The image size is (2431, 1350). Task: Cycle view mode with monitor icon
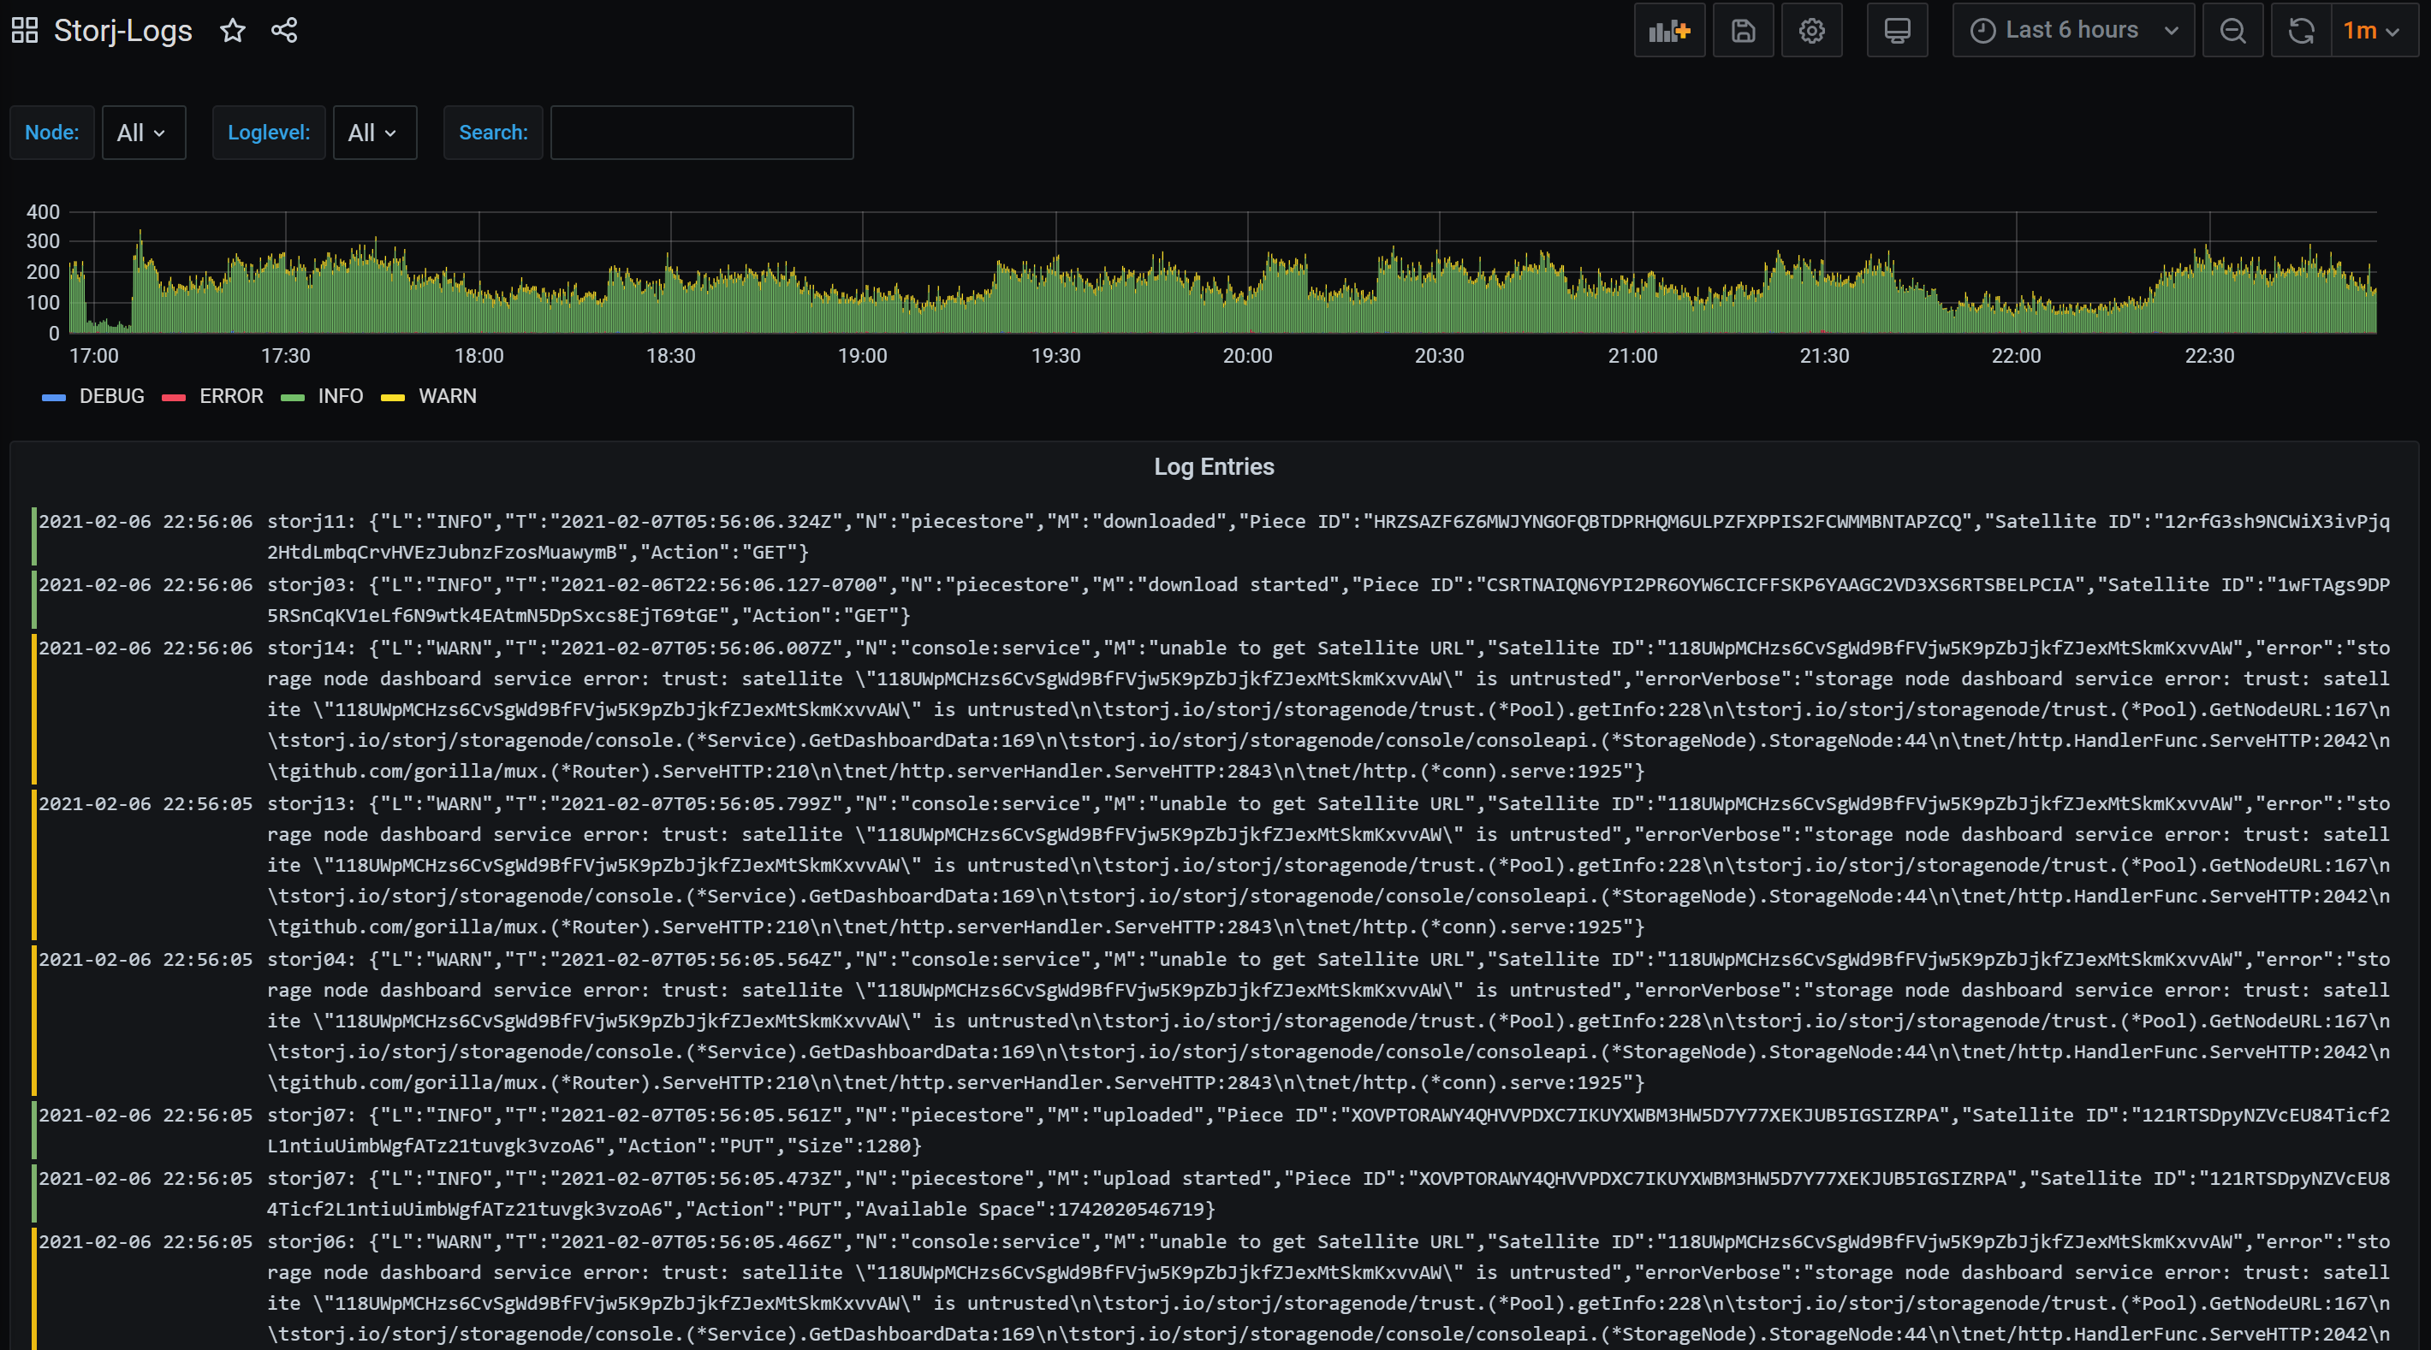1897,30
